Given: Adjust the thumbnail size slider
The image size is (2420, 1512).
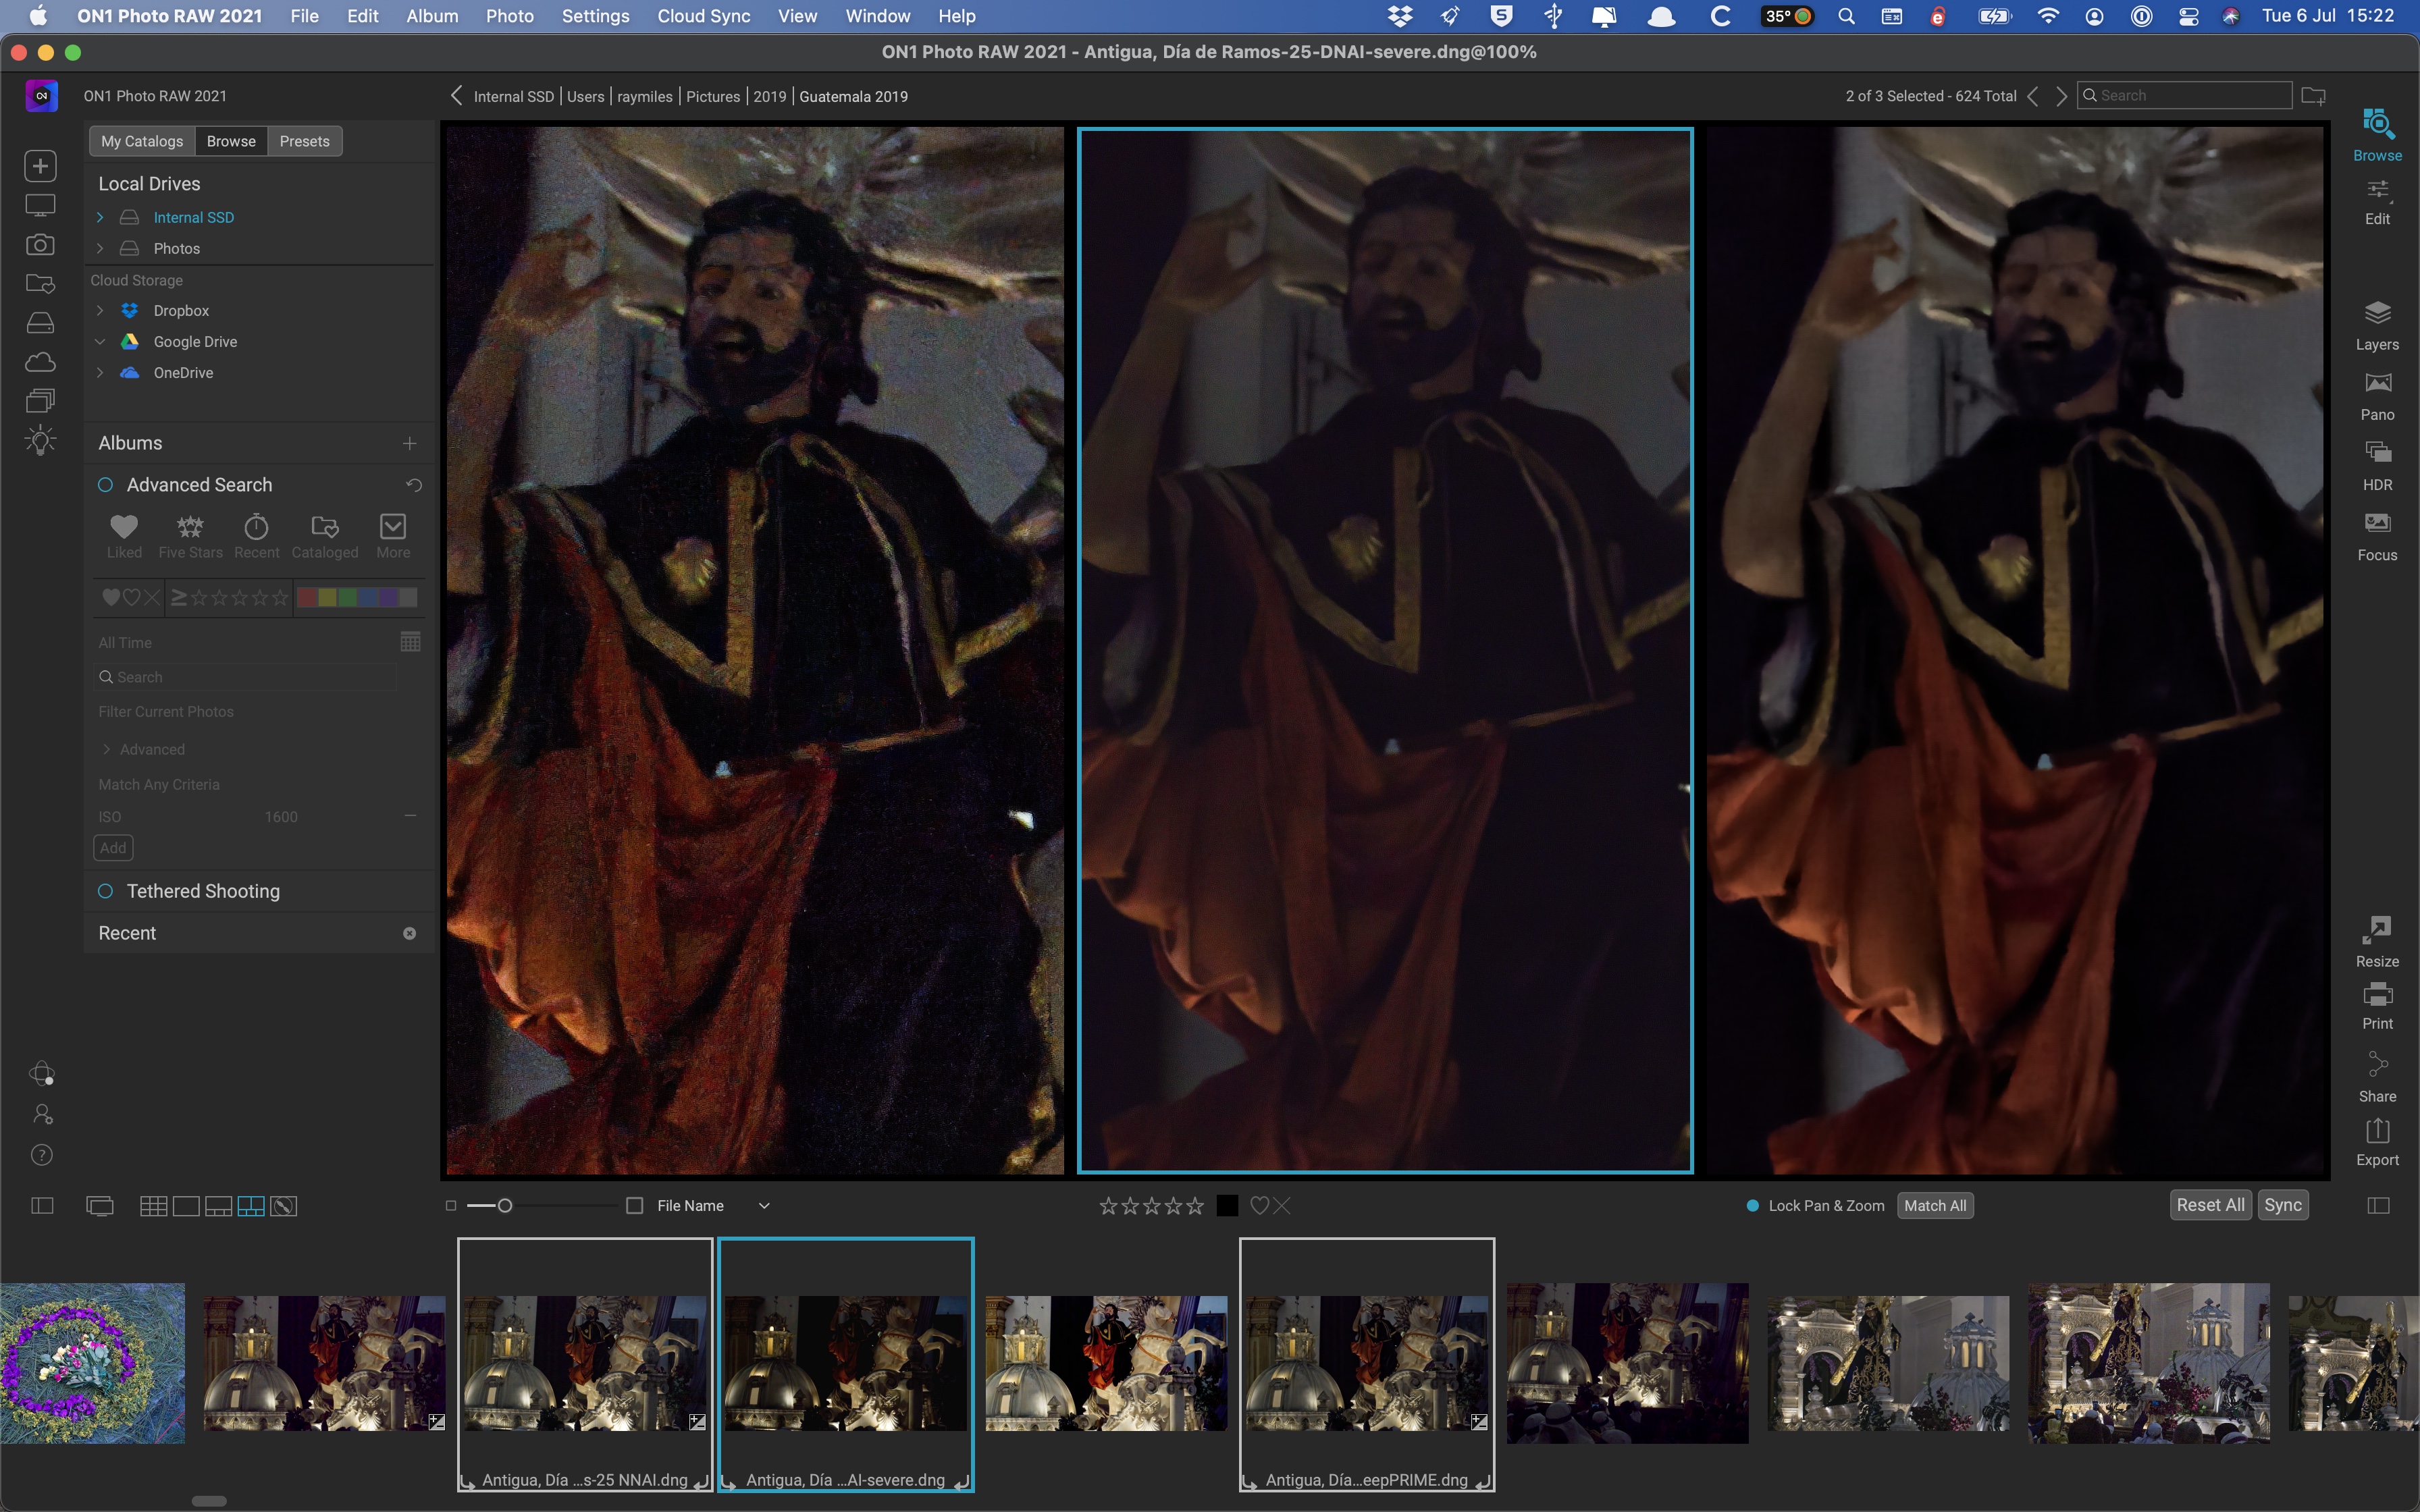Looking at the screenshot, I should coord(505,1206).
